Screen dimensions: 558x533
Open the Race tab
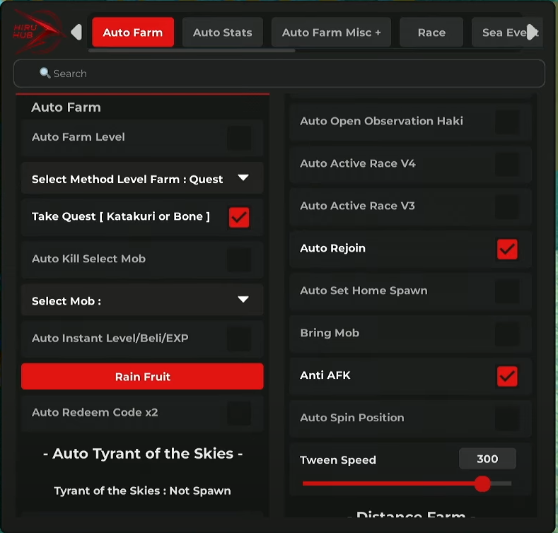coord(431,33)
